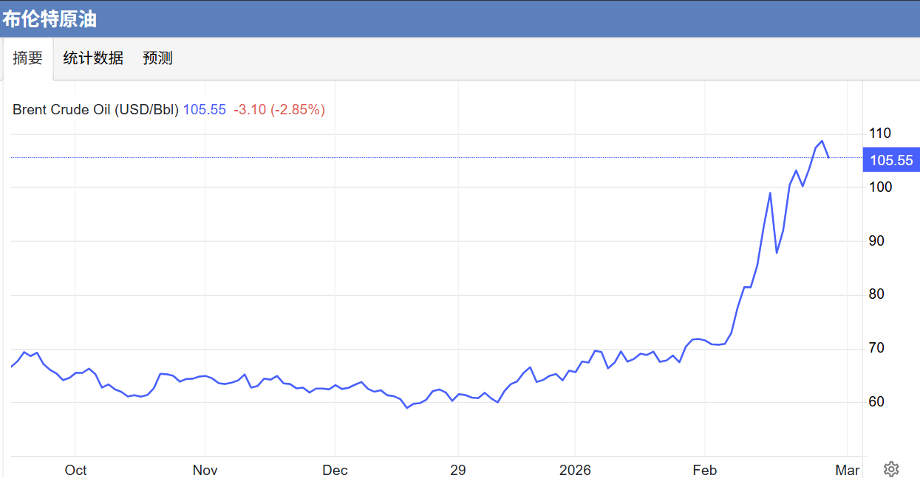Click the -3.10 (-2.85%) change value
This screenshot has width=920, height=478.
[x=279, y=110]
